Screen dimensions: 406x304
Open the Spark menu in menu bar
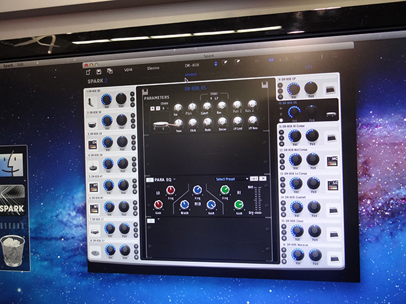tap(8, 66)
